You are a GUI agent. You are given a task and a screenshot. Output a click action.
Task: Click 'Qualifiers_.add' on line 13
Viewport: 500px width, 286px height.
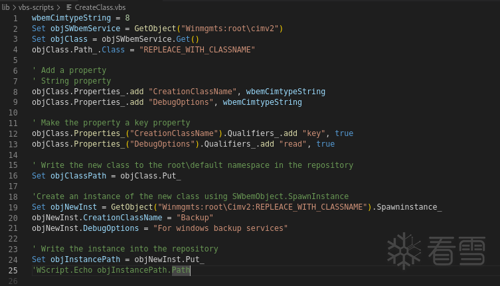239,144
